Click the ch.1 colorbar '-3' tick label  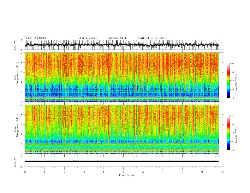click(x=233, y=63)
